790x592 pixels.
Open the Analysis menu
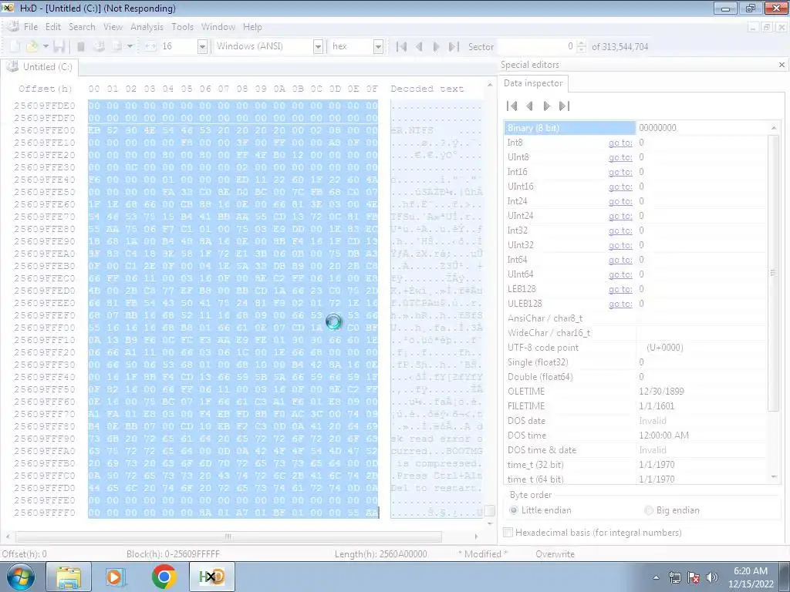[x=147, y=27]
